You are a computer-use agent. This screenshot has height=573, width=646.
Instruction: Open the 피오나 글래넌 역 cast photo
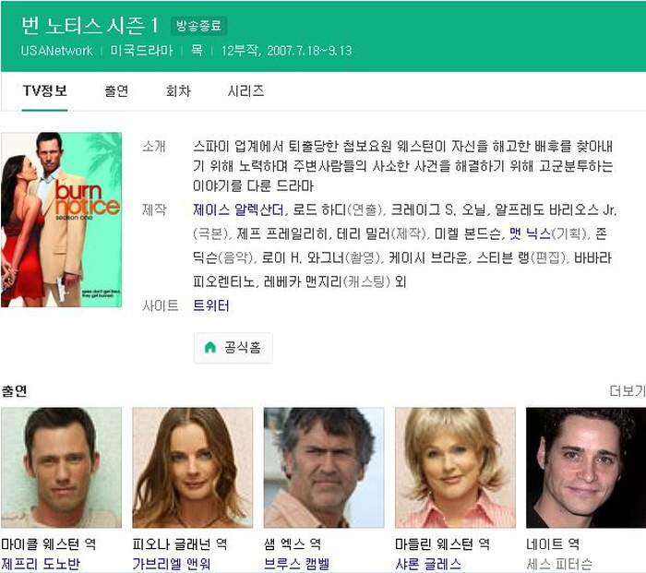(192, 467)
